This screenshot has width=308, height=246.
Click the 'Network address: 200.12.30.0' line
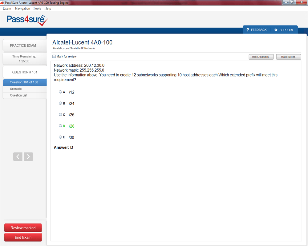[x=79, y=65]
